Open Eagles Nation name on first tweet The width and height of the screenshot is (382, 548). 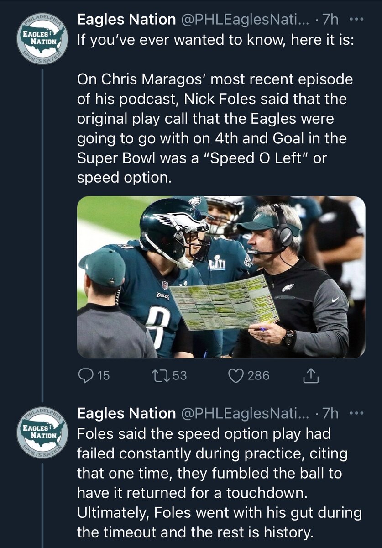tap(126, 20)
